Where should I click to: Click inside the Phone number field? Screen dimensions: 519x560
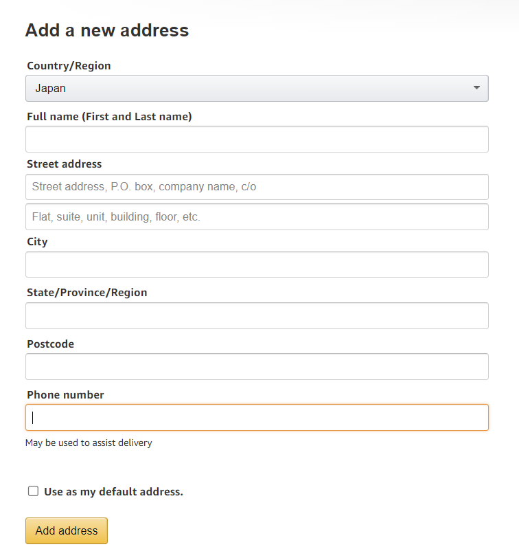point(257,418)
